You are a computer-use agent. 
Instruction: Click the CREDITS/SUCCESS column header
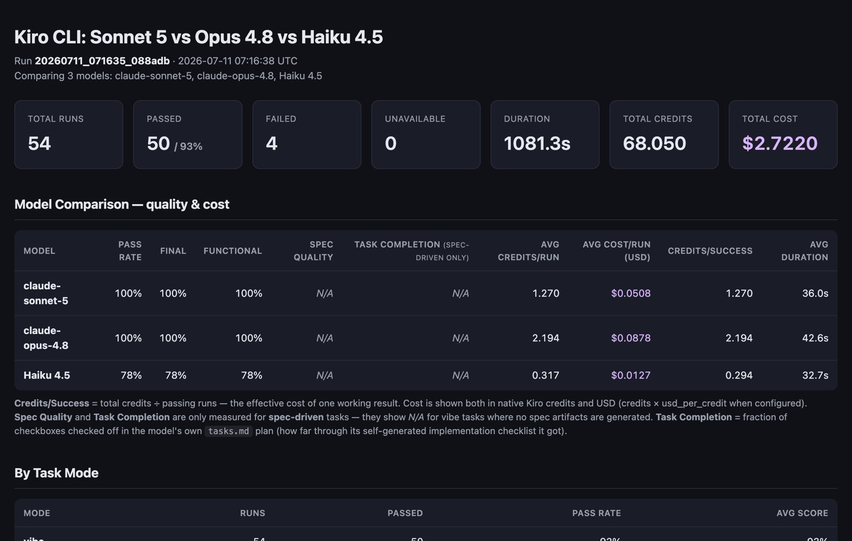pos(710,251)
